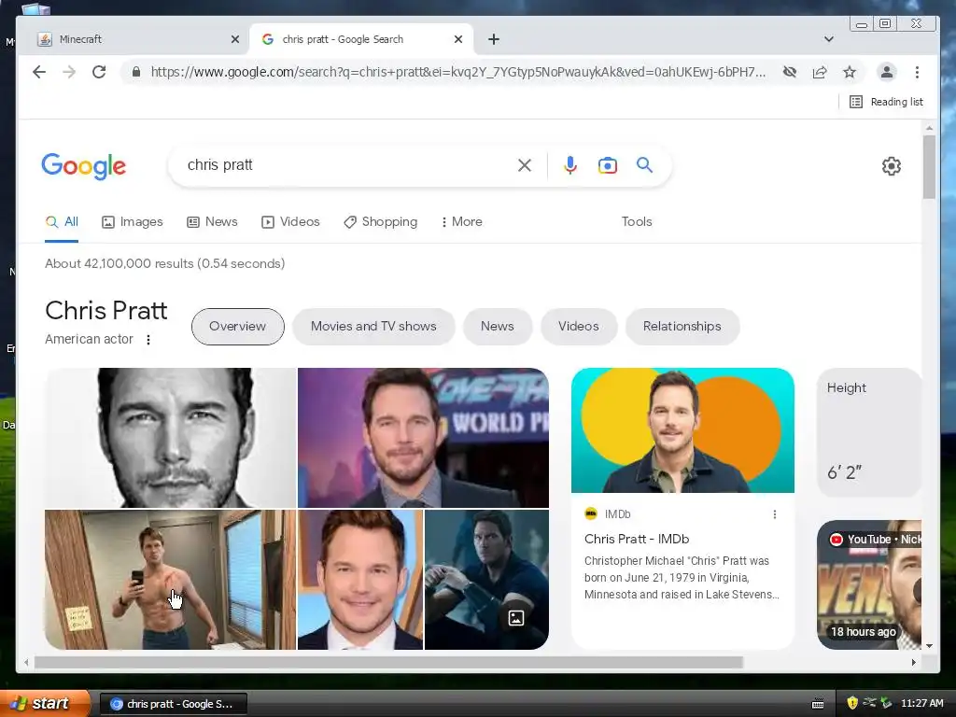
Task: Start voice search with the microphone
Action: pos(570,165)
